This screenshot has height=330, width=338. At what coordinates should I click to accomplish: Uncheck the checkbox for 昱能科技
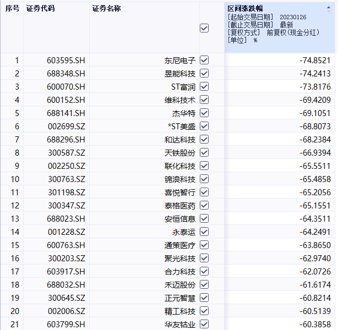(204, 73)
